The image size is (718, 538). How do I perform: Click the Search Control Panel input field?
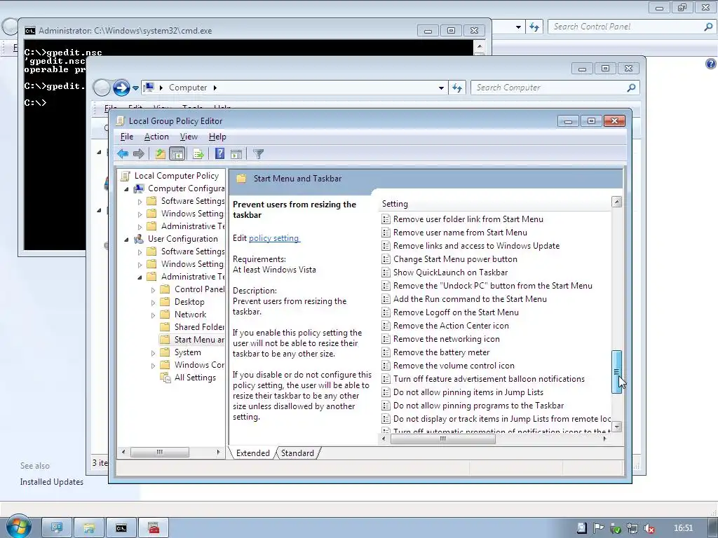(x=626, y=27)
